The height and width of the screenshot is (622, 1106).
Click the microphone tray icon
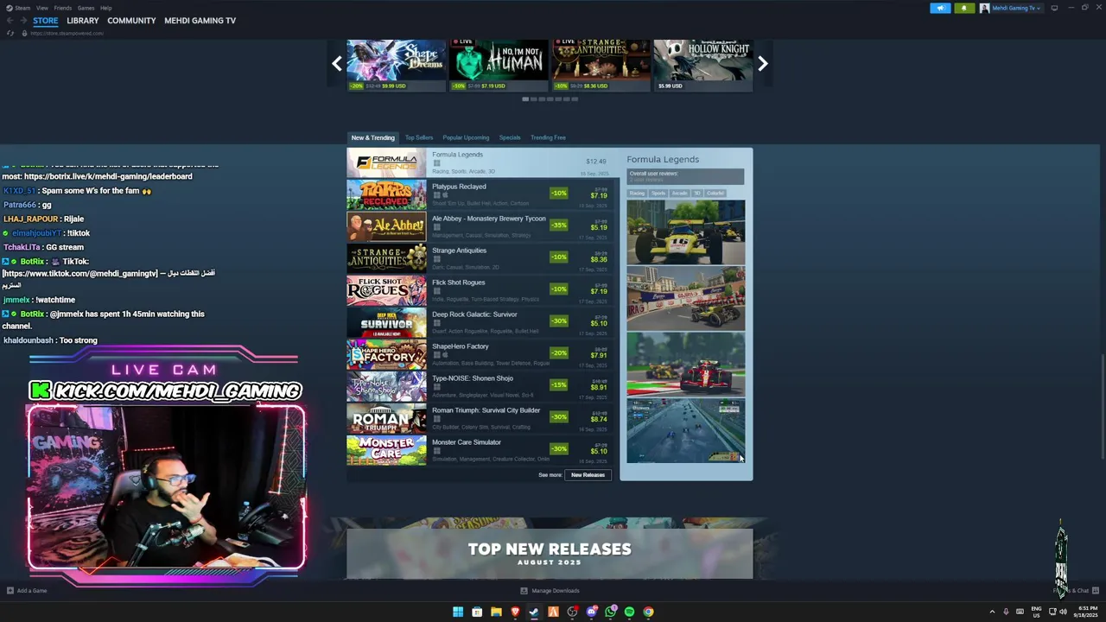[x=1006, y=612]
